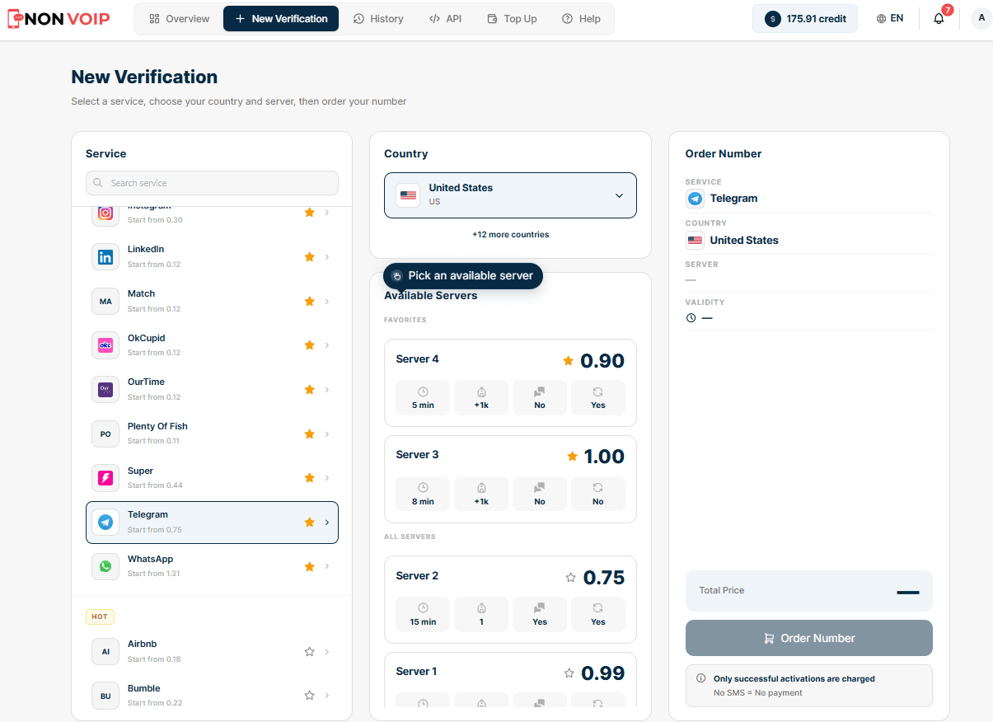Click the Airbnb AI icon
Image resolution: width=993 pixels, height=722 pixels.
point(105,652)
